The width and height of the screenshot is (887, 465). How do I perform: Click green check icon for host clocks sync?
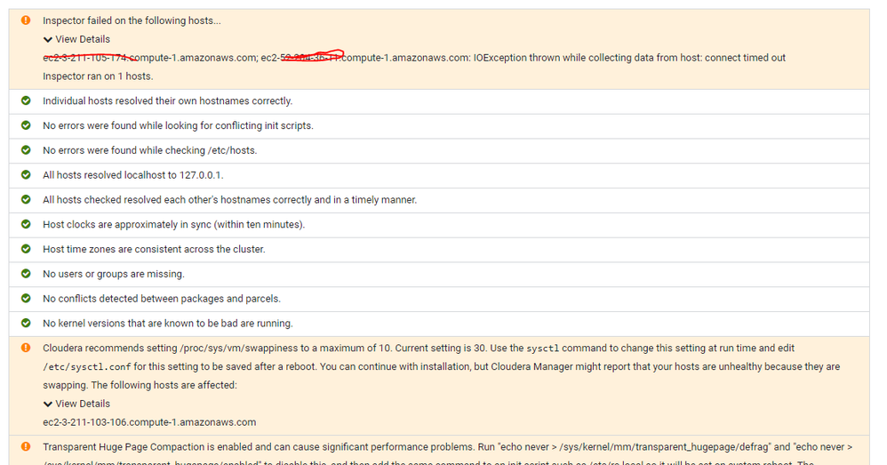pyautogui.click(x=26, y=224)
